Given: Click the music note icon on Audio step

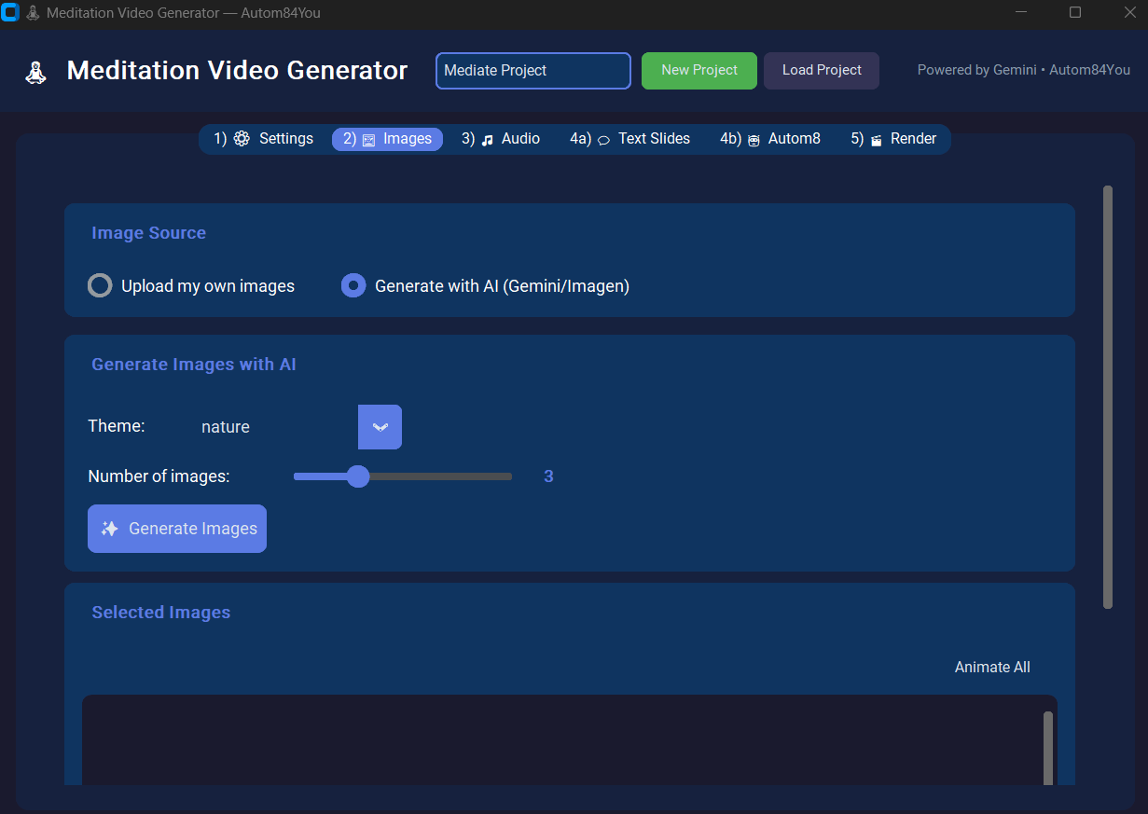Looking at the screenshot, I should (x=486, y=138).
